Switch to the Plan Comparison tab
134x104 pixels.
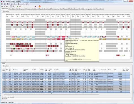[x=21, y=9]
